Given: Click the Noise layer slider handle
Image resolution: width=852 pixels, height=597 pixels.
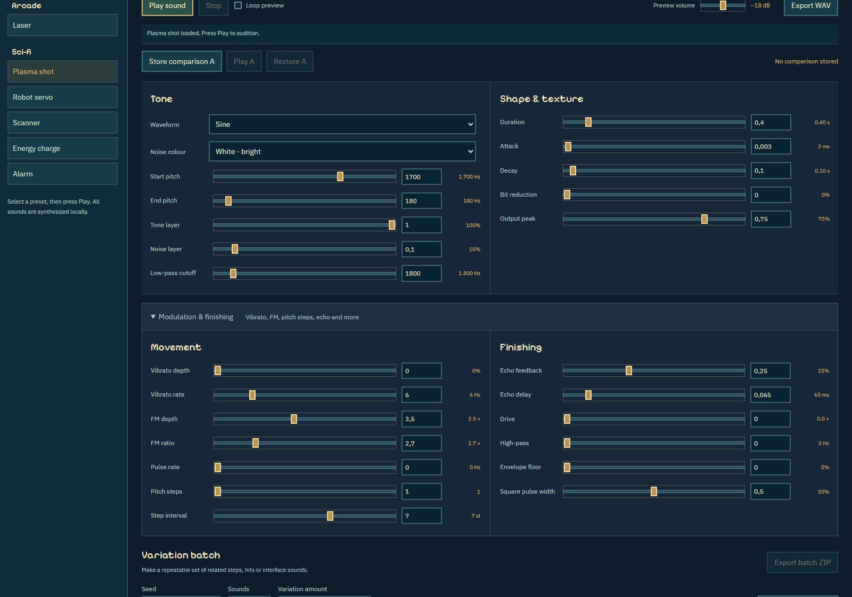Looking at the screenshot, I should [x=235, y=249].
